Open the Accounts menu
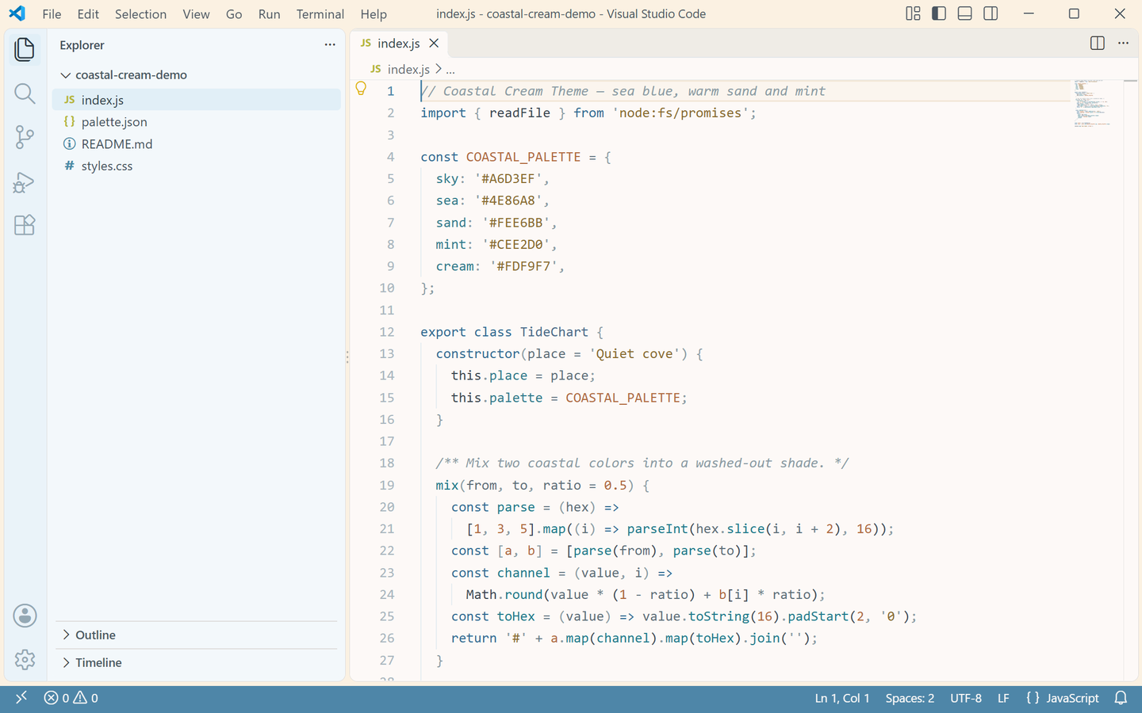The image size is (1142, 713). [x=25, y=616]
